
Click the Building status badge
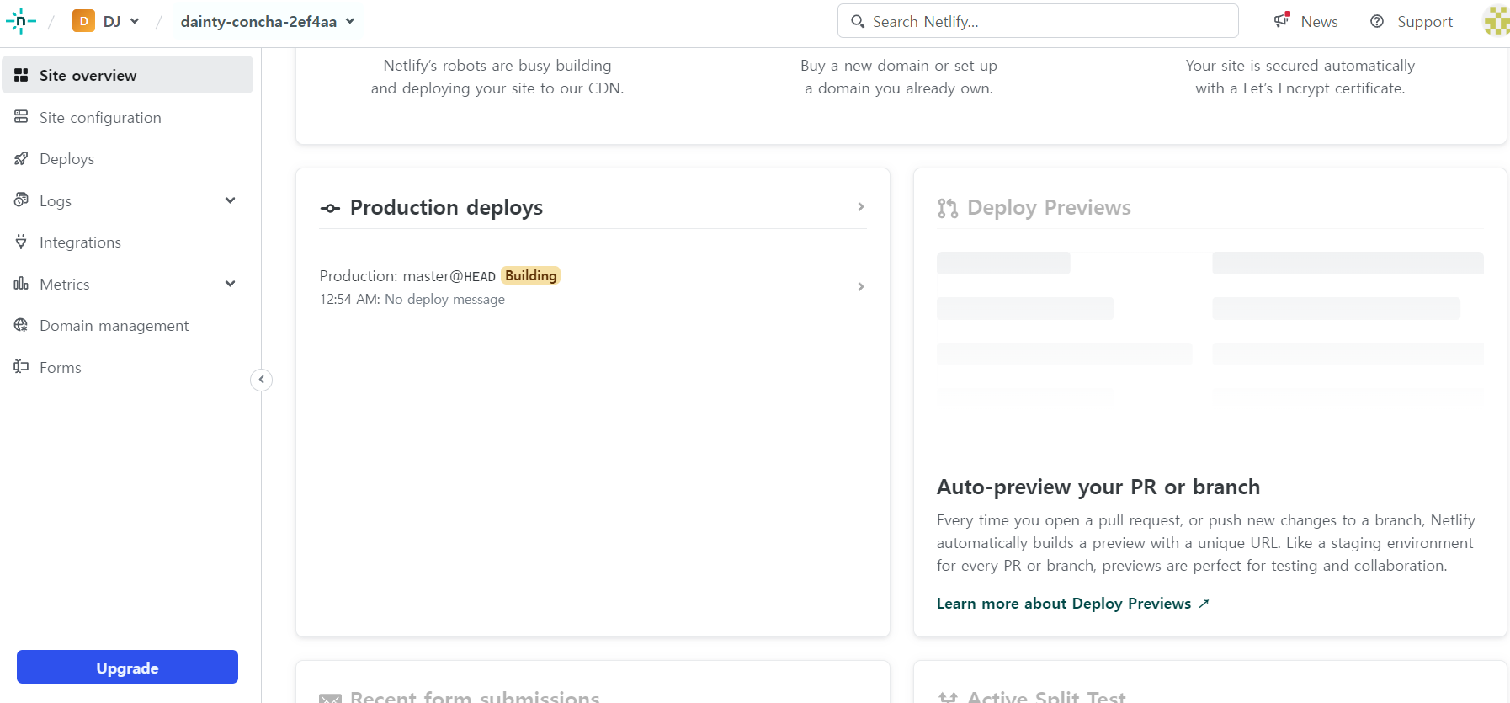point(530,275)
